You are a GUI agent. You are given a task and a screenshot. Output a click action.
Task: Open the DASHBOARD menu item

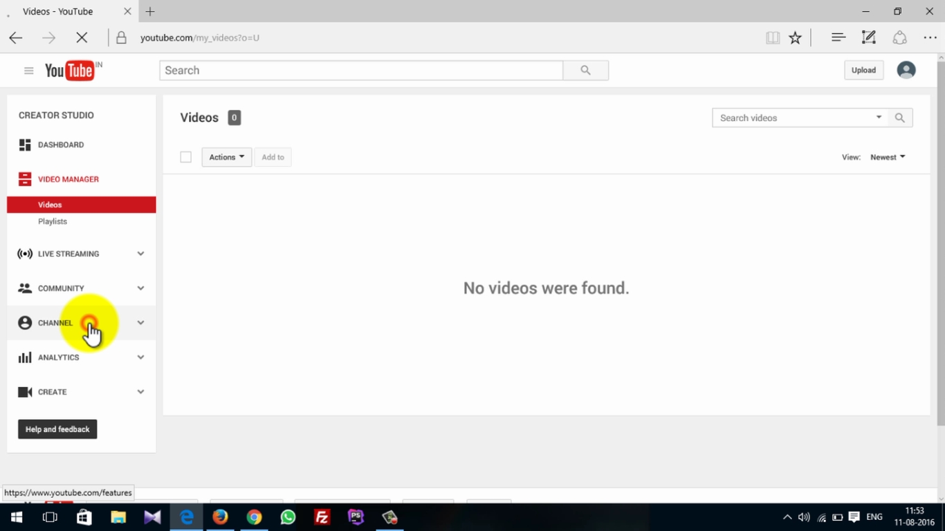[x=61, y=145]
